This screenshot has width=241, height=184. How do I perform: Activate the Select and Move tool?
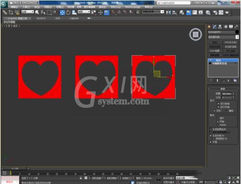point(62,12)
